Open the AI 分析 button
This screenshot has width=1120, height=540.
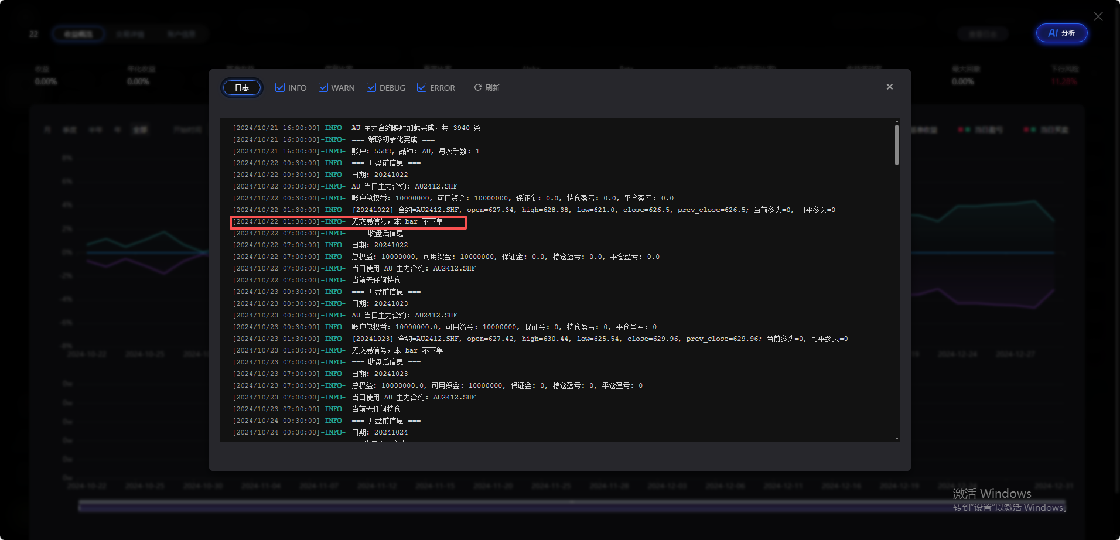(1061, 33)
